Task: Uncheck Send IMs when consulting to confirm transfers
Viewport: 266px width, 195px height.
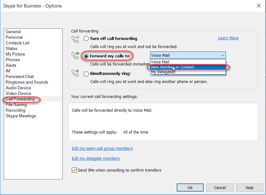Action: (74, 170)
